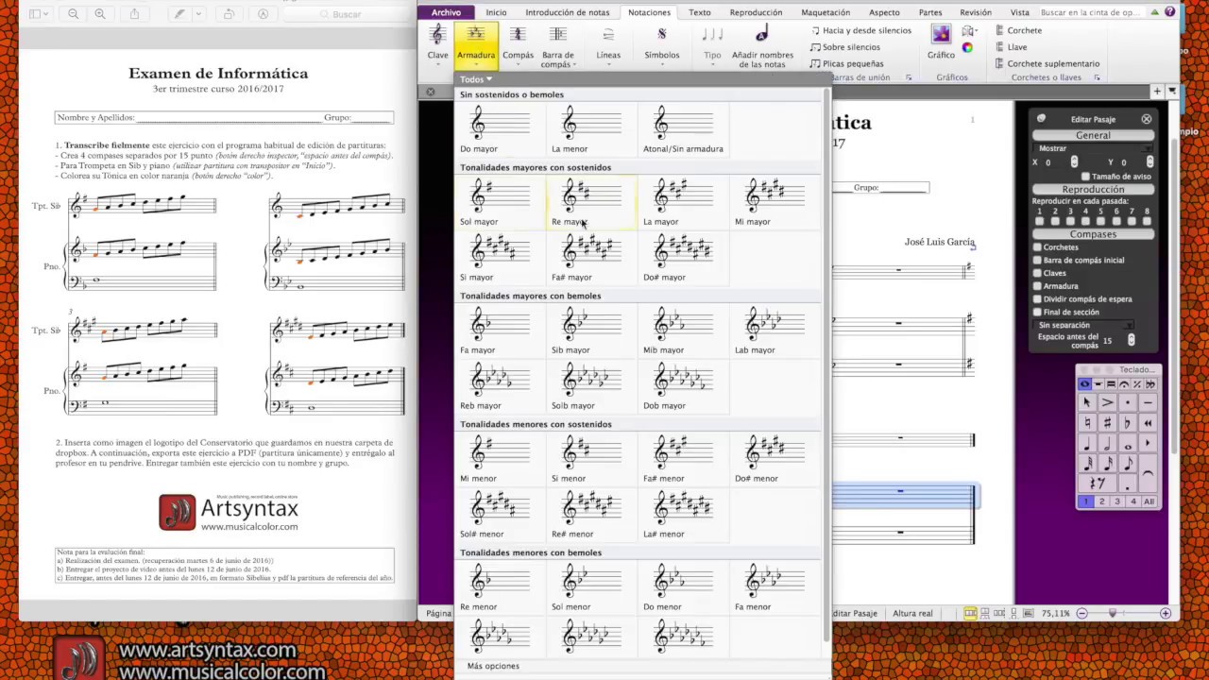Enable the Corchetes checkbox

pos(1037,247)
